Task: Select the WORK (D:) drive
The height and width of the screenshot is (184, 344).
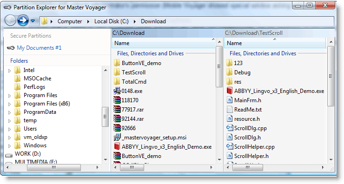Action: (x=27, y=154)
